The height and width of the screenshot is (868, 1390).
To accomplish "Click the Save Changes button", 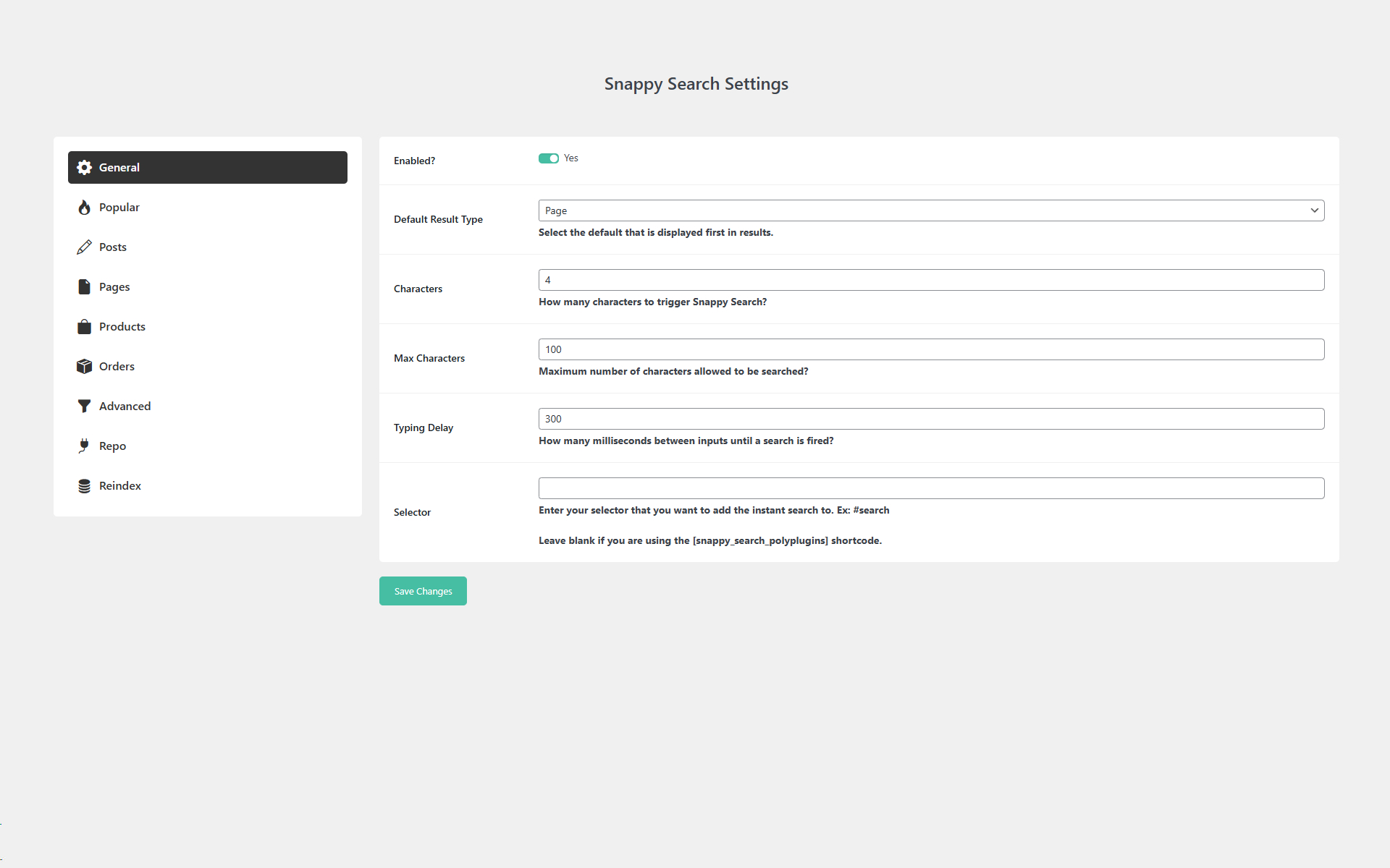I will 423,591.
